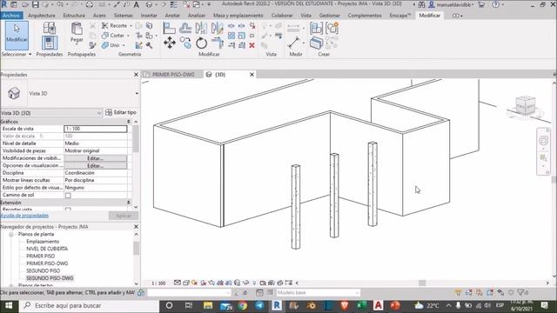Open the Vista 3D type selector dropdown
Screen dimensions: 557x313
137,93
